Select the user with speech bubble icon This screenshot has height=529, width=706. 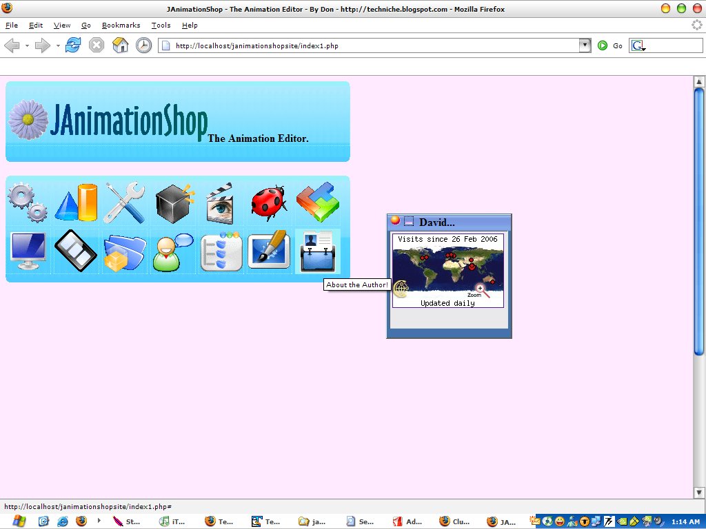(x=173, y=252)
